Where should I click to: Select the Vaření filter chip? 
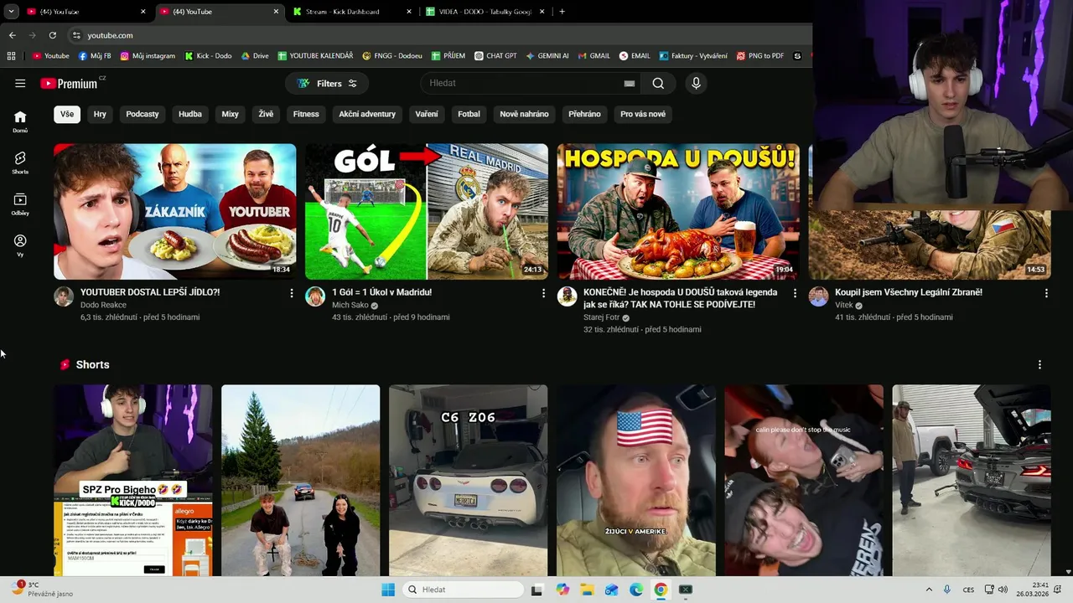click(x=427, y=114)
